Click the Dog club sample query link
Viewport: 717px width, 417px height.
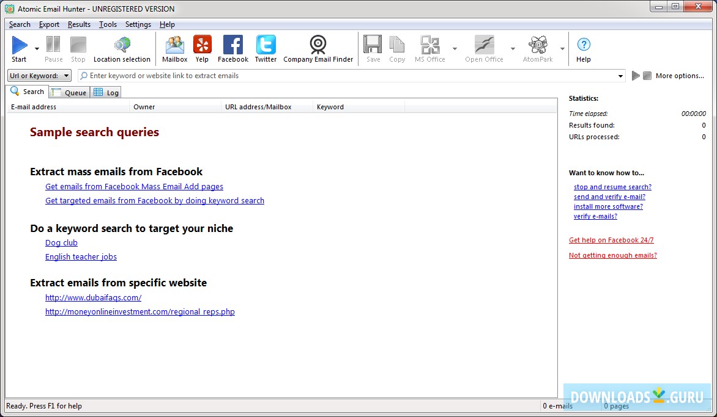click(61, 243)
